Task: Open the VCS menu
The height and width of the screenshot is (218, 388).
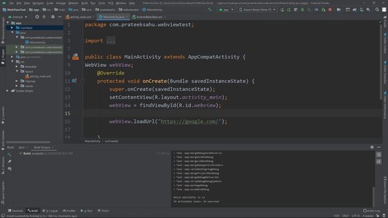Action: pyautogui.click(x=110, y=3)
